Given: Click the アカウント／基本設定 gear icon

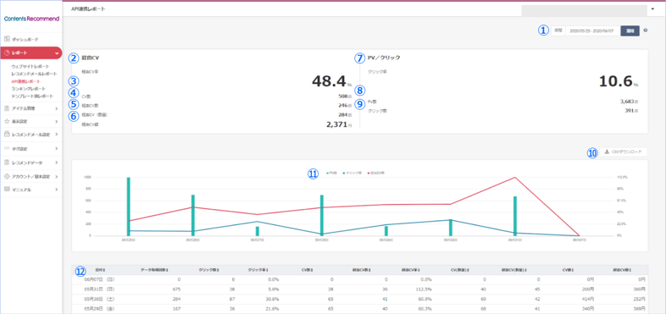Looking at the screenshot, I should [x=7, y=176].
